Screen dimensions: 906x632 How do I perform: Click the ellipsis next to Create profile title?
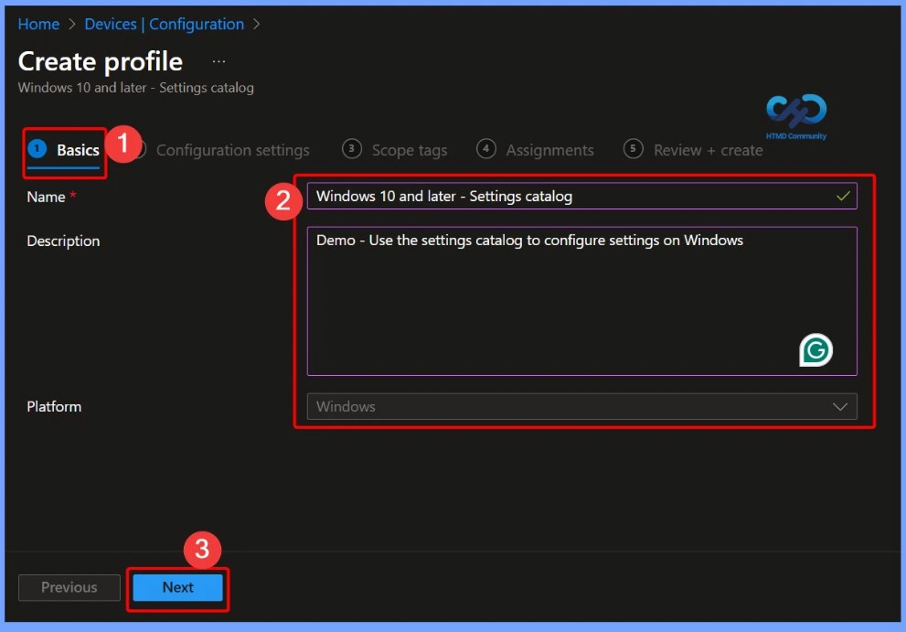(x=218, y=61)
